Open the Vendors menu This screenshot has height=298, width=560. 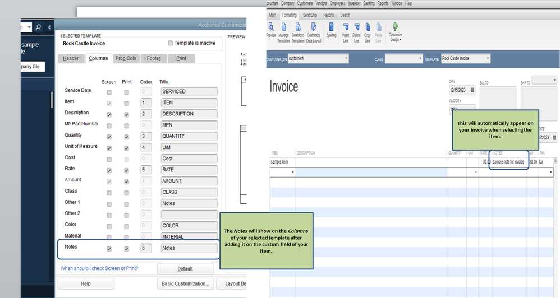[x=321, y=3]
